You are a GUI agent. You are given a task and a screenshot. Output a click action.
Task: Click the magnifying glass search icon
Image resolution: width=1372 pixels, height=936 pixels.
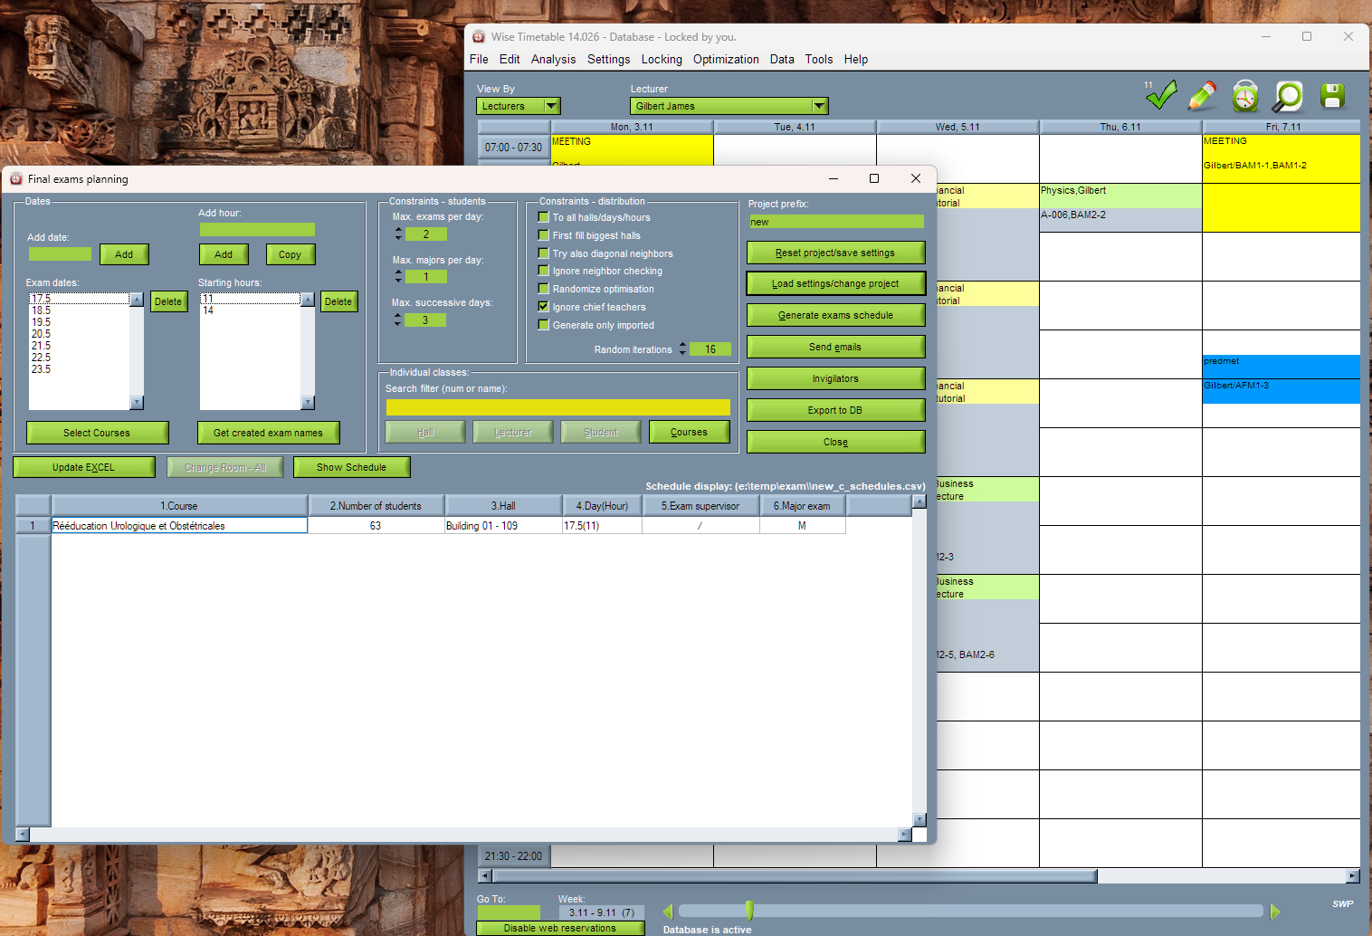1288,96
